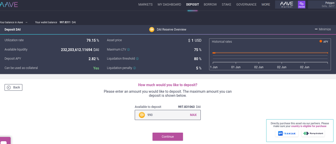Click the Liquidation threshold info icon
Screen dimensions: 336x144
coord(137,59)
